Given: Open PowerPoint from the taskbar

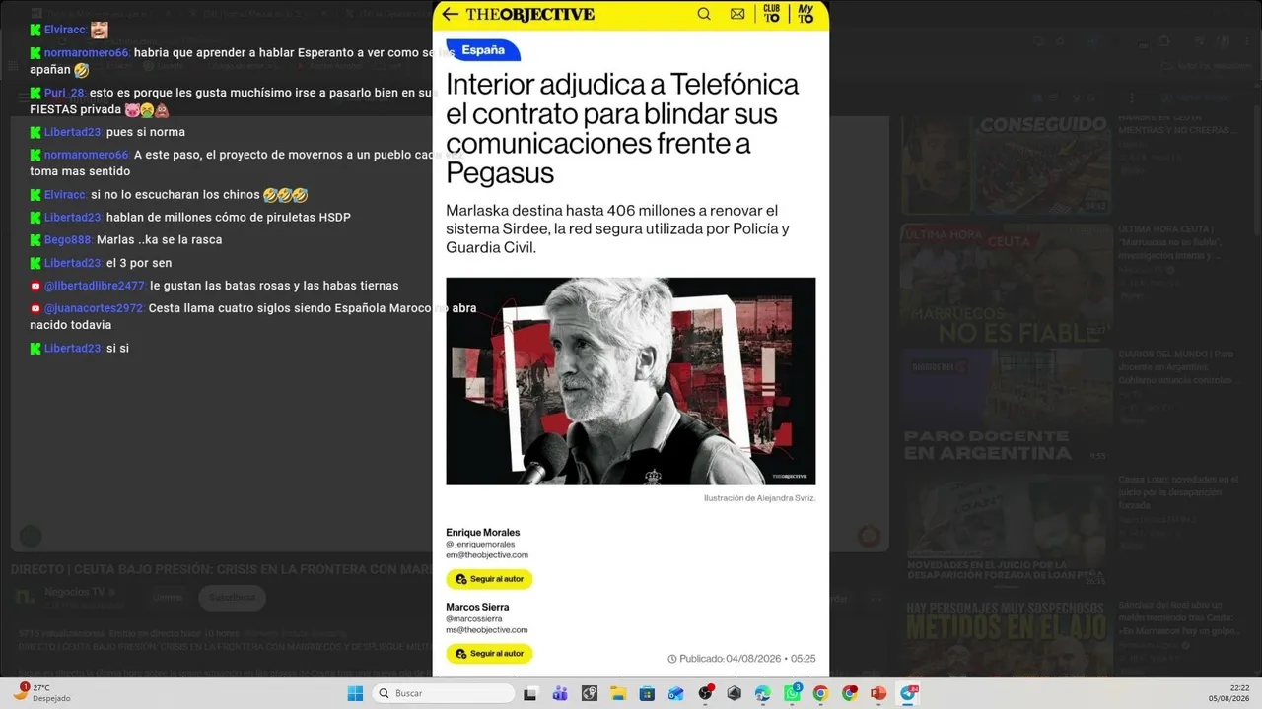Looking at the screenshot, I should click(x=878, y=693).
